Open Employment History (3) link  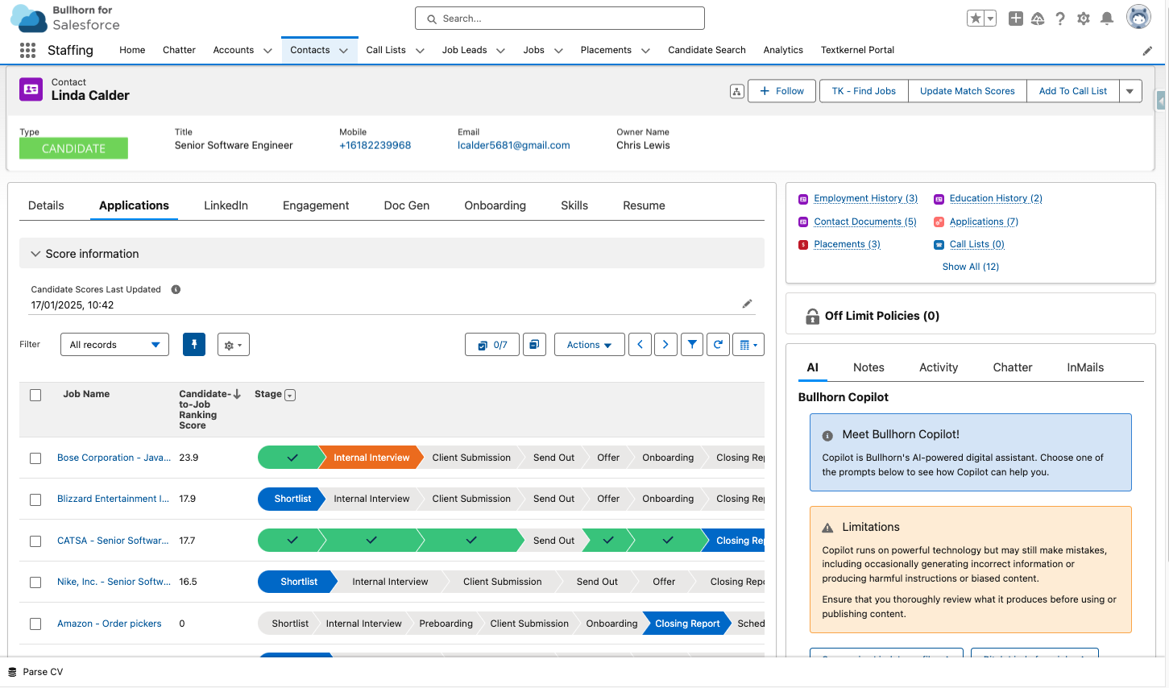coord(866,198)
